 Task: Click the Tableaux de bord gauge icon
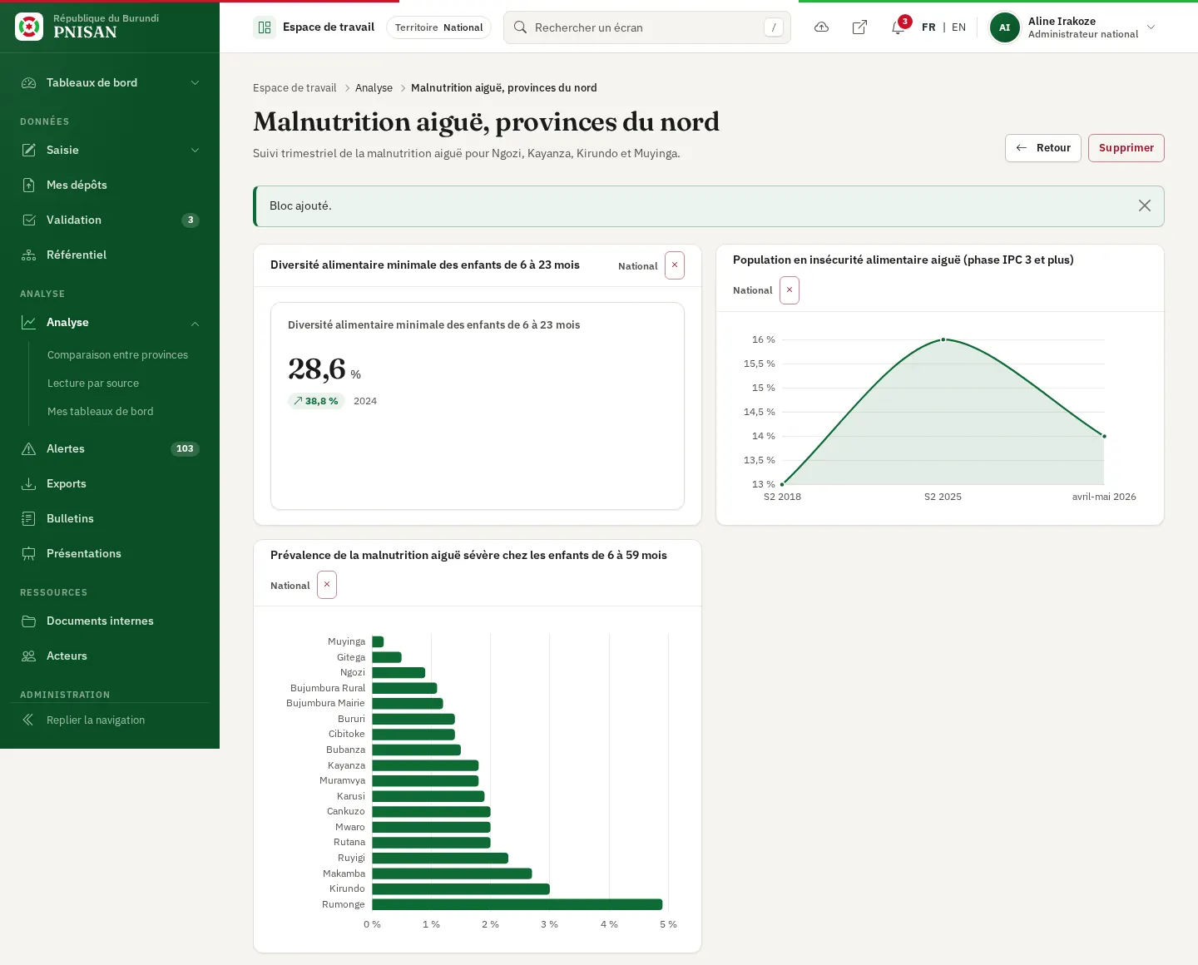tap(29, 82)
